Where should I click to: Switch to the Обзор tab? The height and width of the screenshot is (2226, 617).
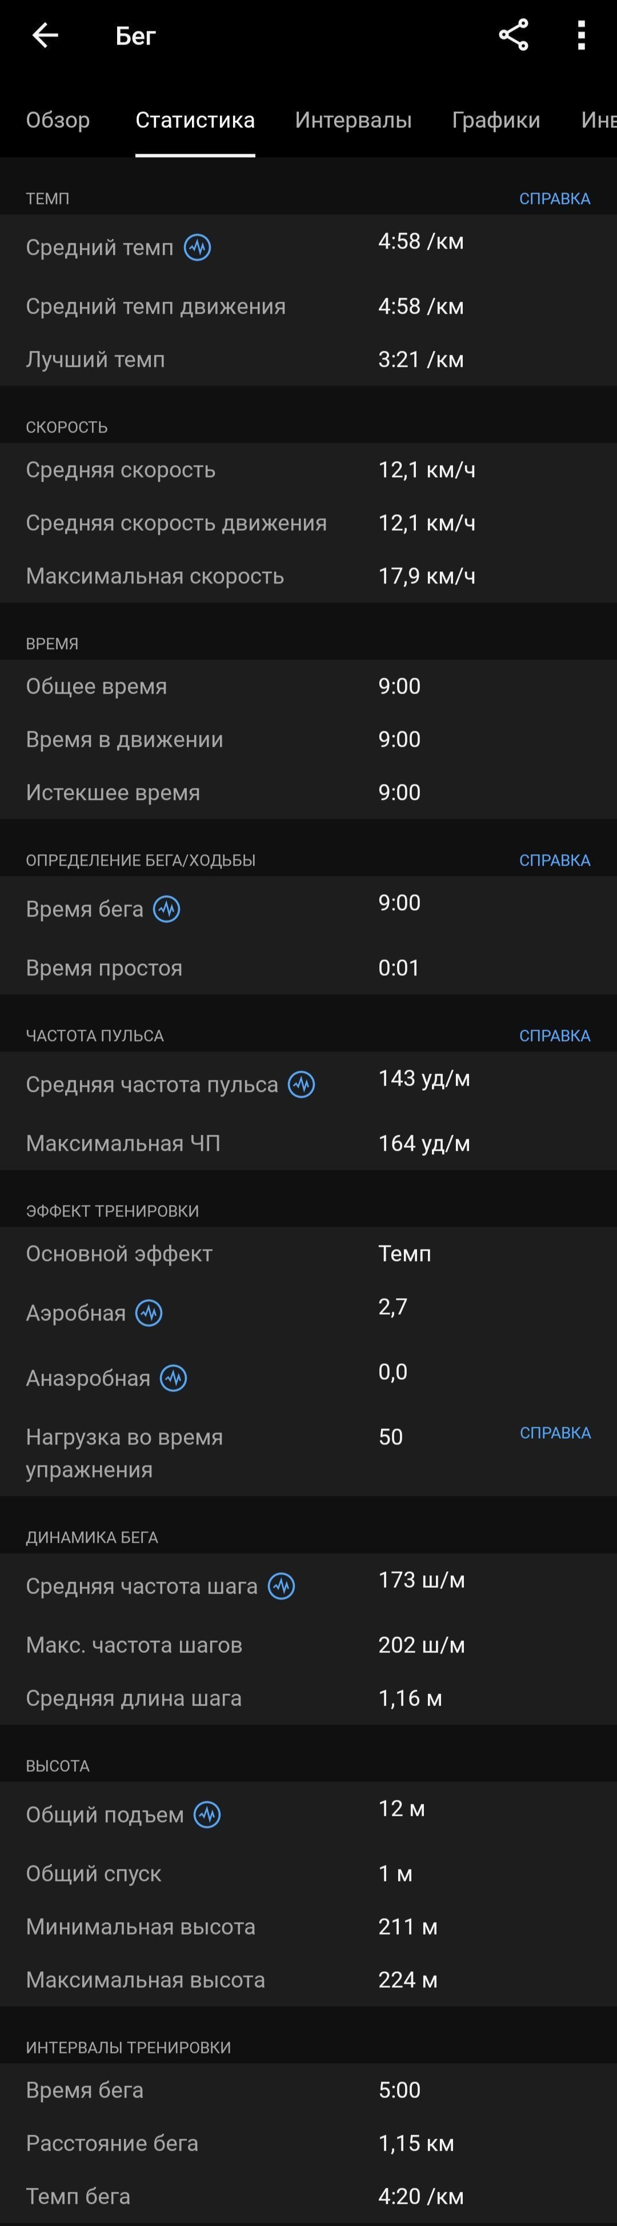point(58,120)
